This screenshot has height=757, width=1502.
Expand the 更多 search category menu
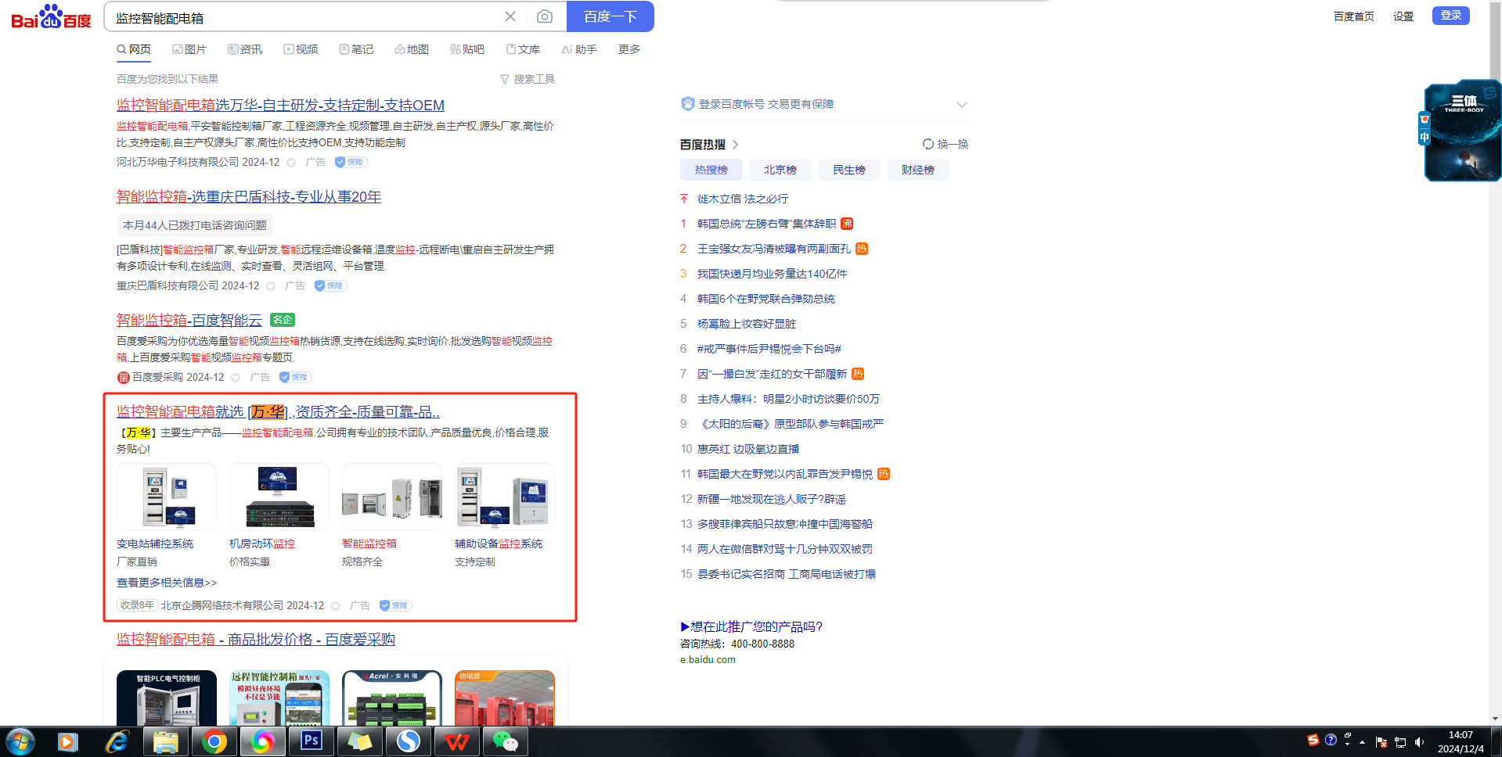click(x=629, y=49)
